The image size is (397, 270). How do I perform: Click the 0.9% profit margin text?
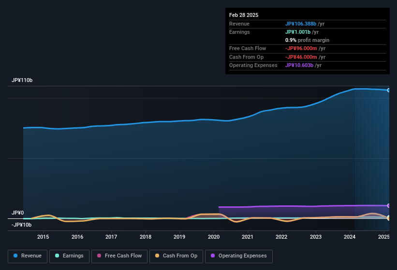point(307,40)
